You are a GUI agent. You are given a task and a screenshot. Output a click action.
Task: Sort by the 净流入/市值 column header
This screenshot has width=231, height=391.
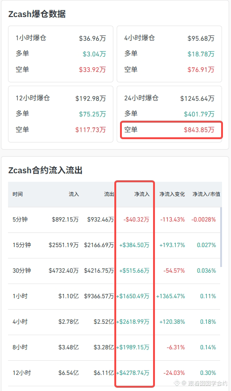click(206, 194)
